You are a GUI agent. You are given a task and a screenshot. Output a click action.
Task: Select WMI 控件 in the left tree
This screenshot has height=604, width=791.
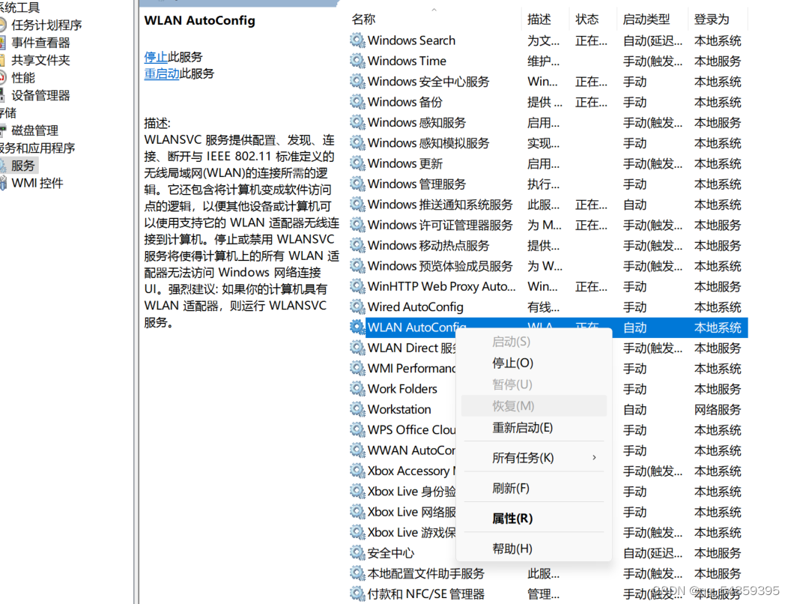[x=37, y=183]
